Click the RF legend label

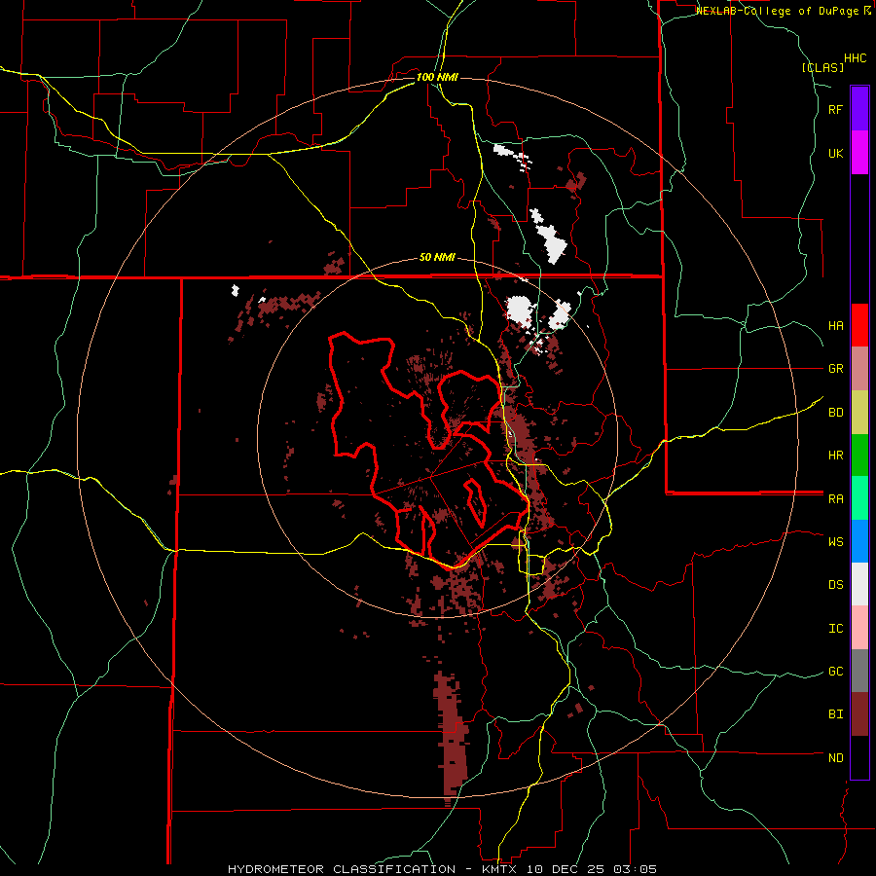[835, 109]
